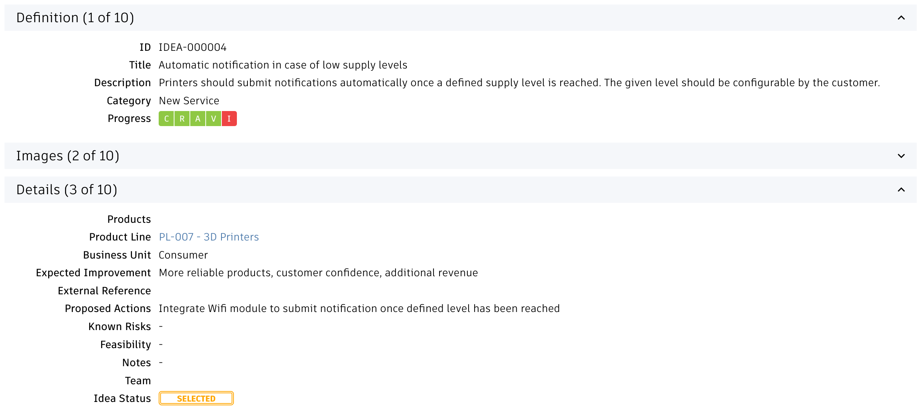Image resolution: width=922 pixels, height=417 pixels.
Task: Click the Definition (1 of 10) header
Action: (75, 18)
